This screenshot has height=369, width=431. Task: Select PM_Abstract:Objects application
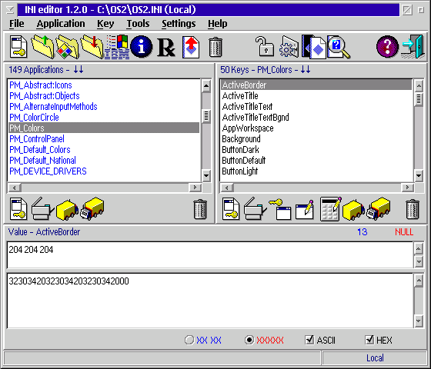pos(104,96)
